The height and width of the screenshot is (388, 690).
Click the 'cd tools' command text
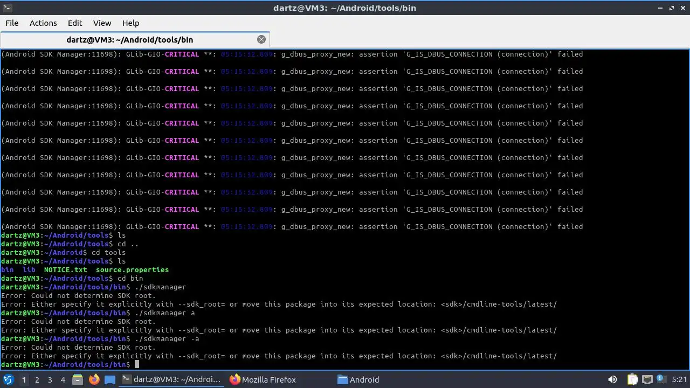click(108, 252)
